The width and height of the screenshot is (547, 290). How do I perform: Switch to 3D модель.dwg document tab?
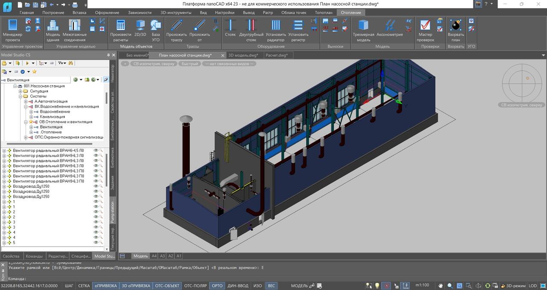point(243,55)
